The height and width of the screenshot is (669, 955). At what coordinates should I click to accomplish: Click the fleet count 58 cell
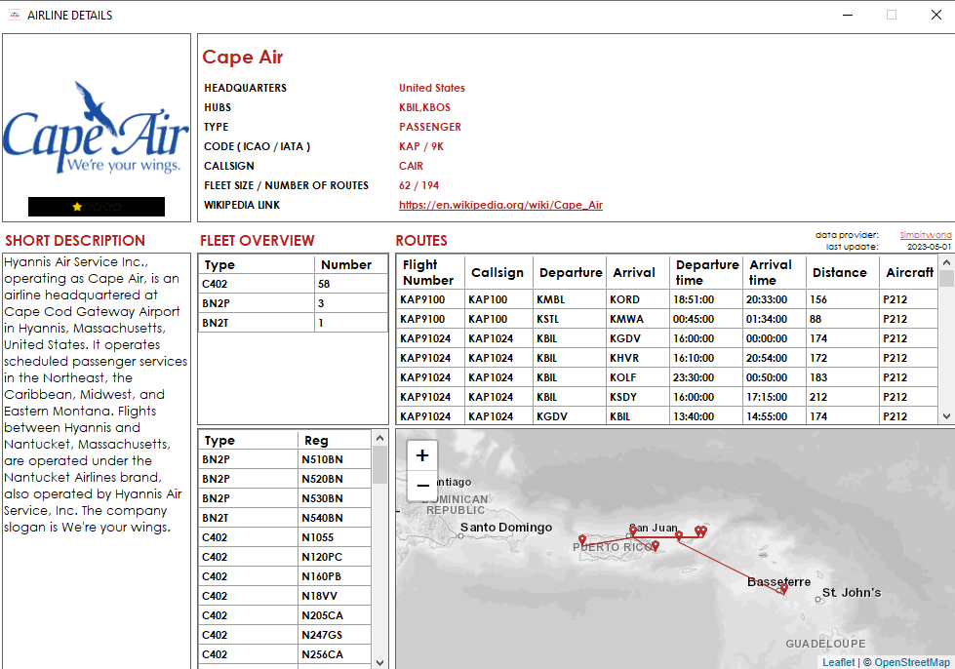click(351, 284)
